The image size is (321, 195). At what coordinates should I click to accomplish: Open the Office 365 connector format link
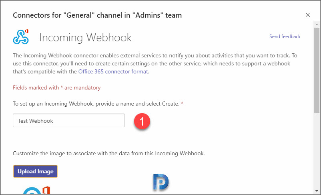click(x=113, y=72)
